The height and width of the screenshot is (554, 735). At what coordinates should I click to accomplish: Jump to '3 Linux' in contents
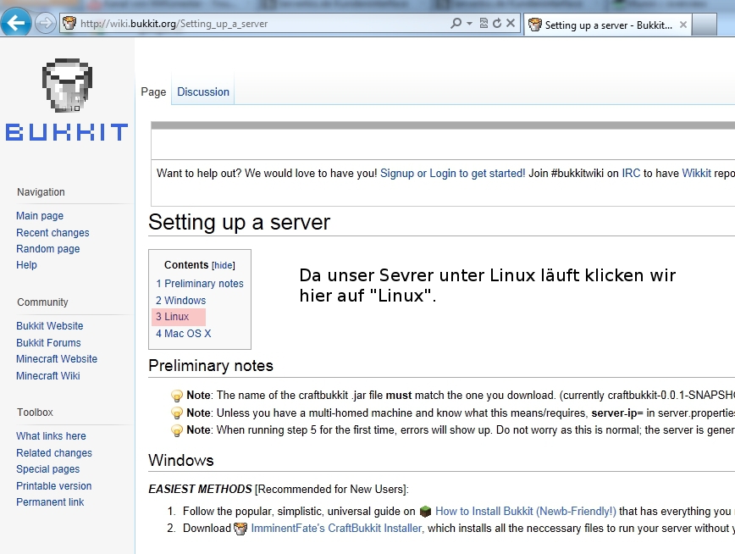[x=173, y=317]
